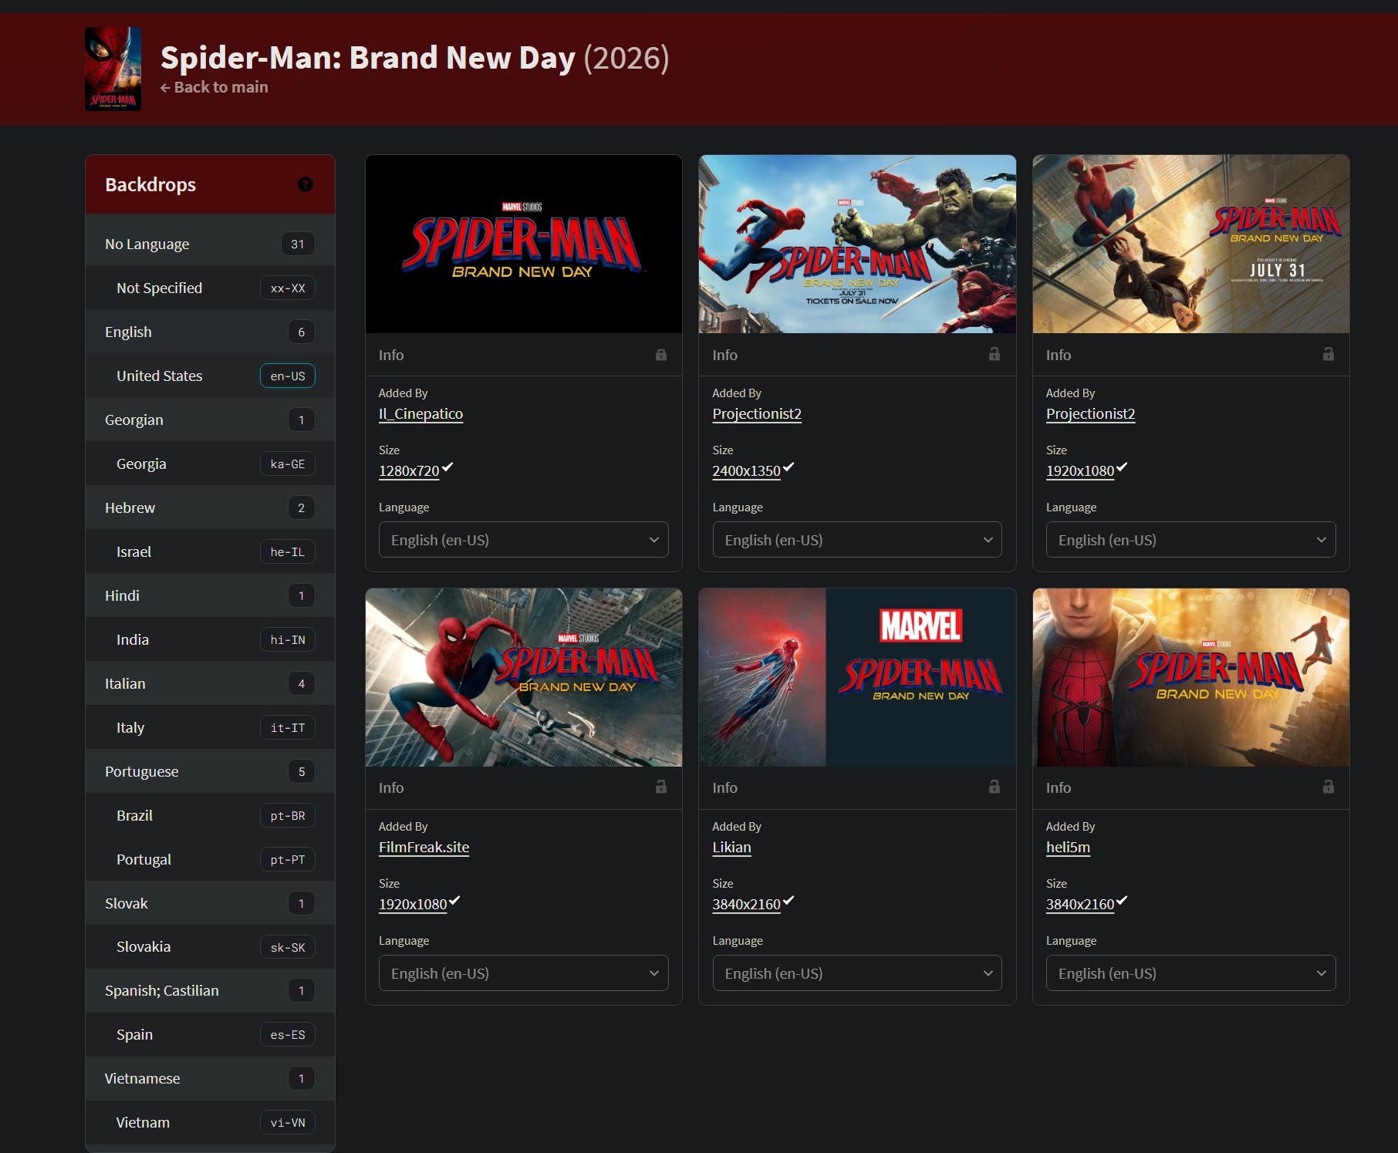Select the Hindi language group

coord(210,595)
